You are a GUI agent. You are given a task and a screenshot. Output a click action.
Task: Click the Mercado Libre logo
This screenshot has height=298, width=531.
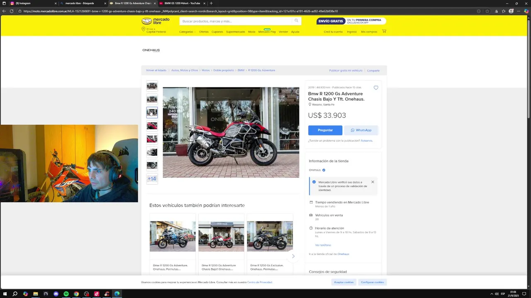[156, 21]
